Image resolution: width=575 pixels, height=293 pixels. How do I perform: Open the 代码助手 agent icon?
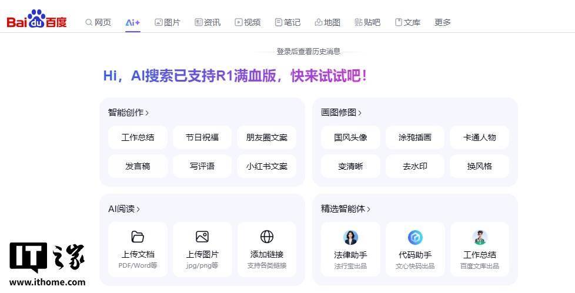415,237
